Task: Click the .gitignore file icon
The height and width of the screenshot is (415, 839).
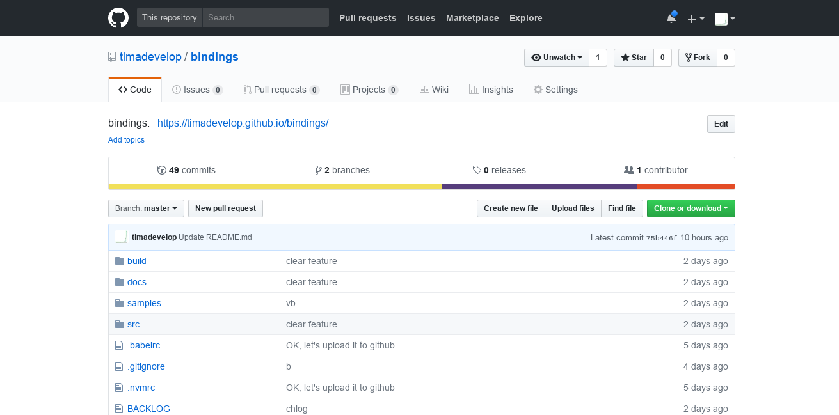Action: click(x=118, y=366)
